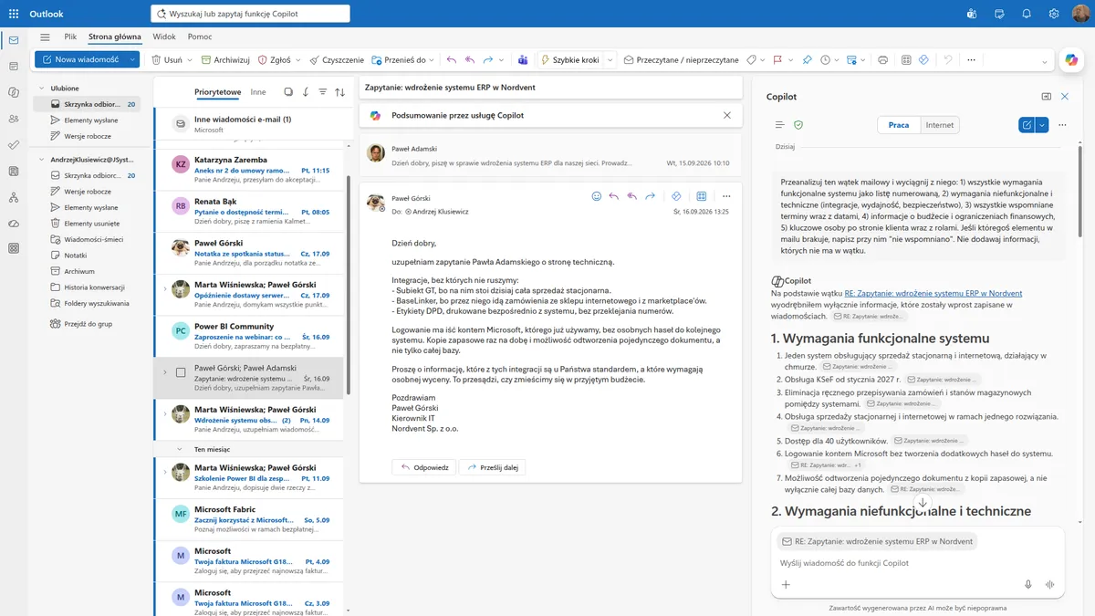Close the Podsumowanie przez usługę Copilot bar

(x=727, y=115)
